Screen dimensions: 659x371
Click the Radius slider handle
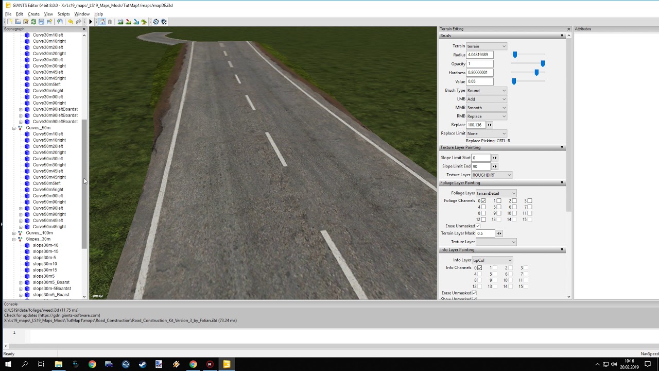[515, 55]
